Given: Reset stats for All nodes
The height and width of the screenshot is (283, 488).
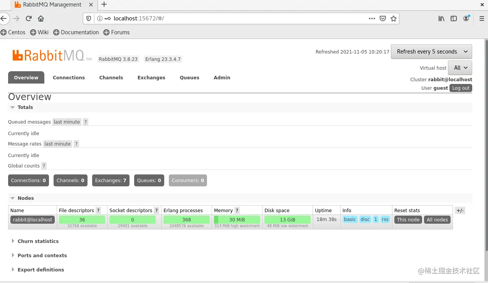Looking at the screenshot, I should tap(438, 219).
